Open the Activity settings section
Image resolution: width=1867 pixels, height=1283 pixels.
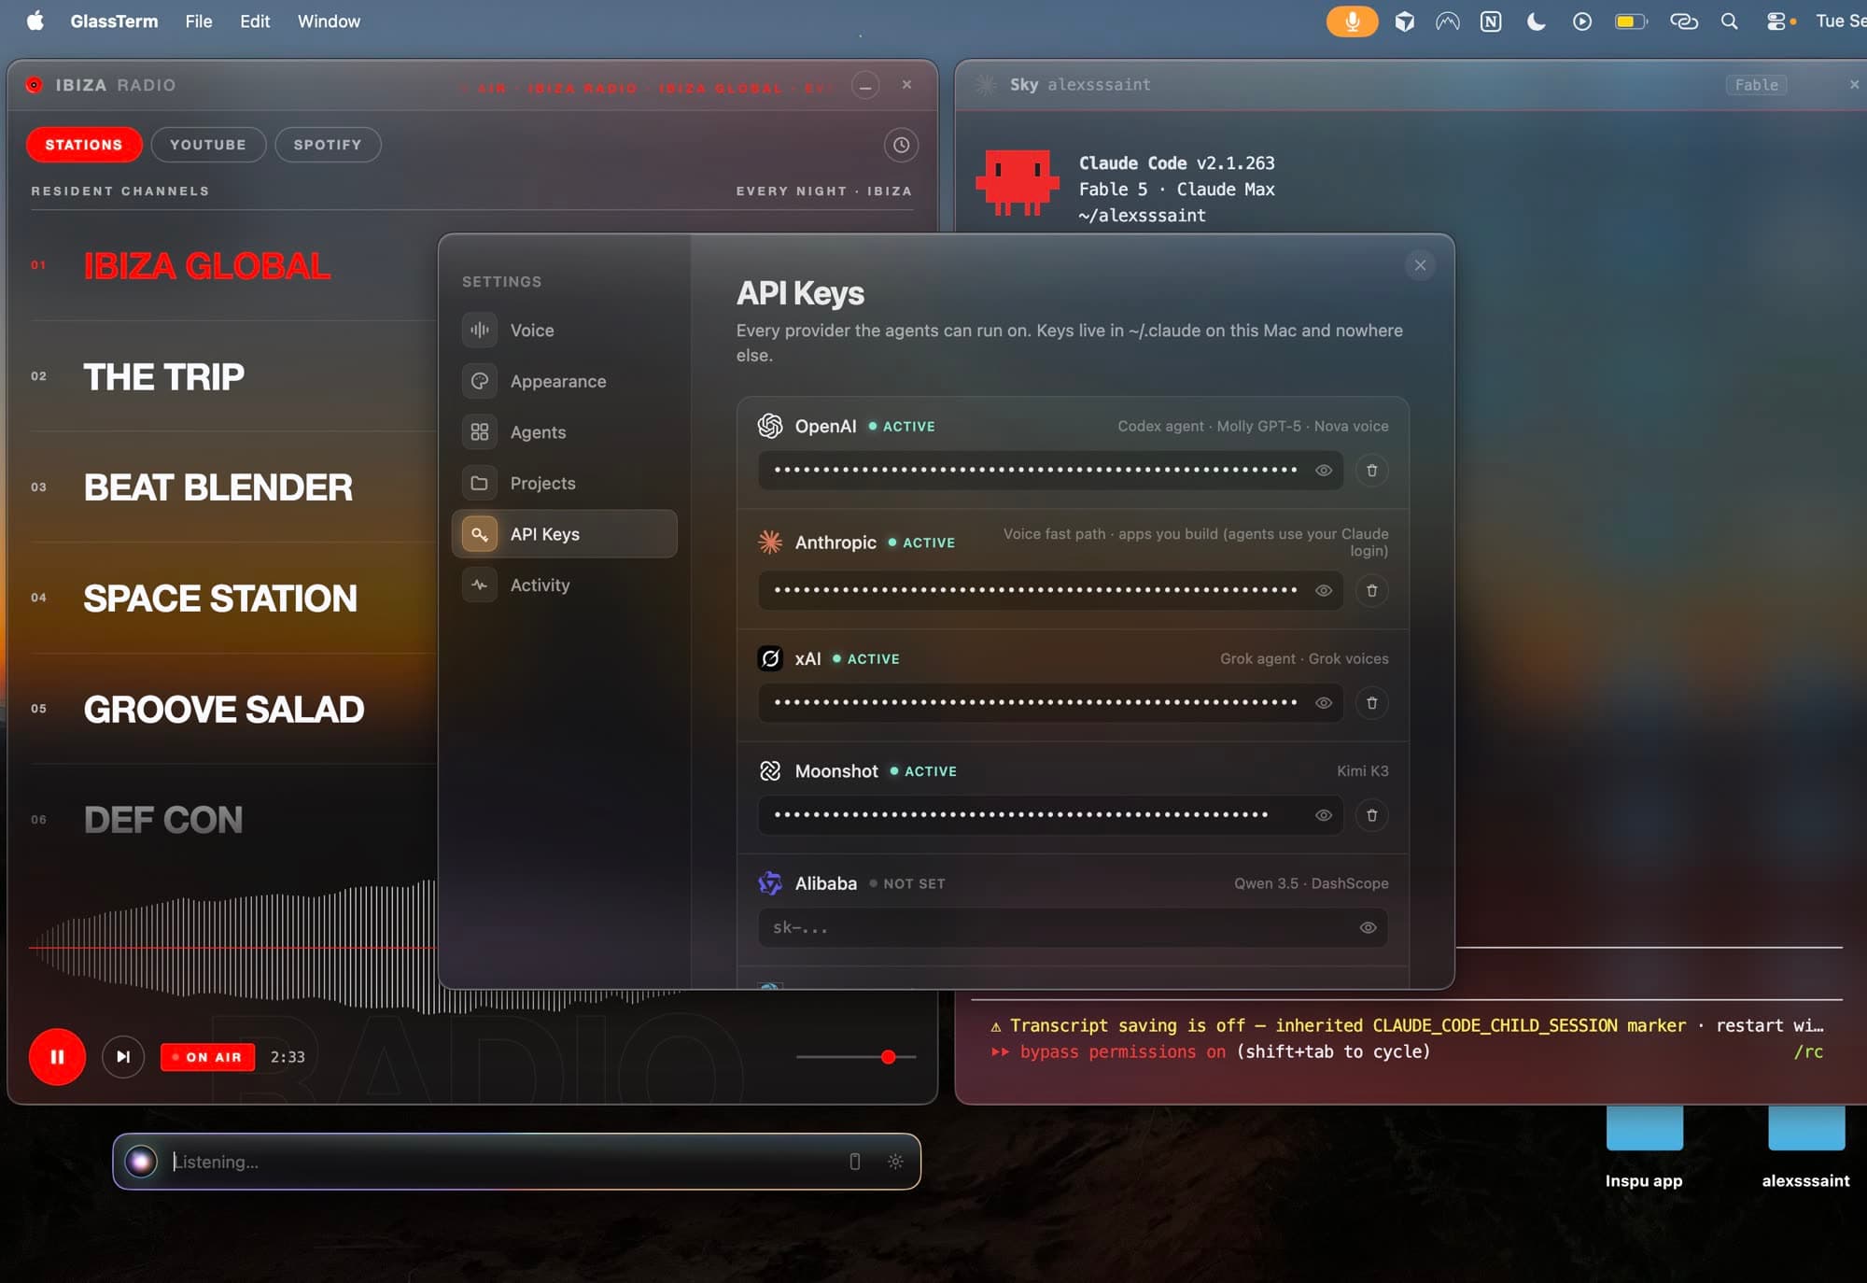(564, 585)
